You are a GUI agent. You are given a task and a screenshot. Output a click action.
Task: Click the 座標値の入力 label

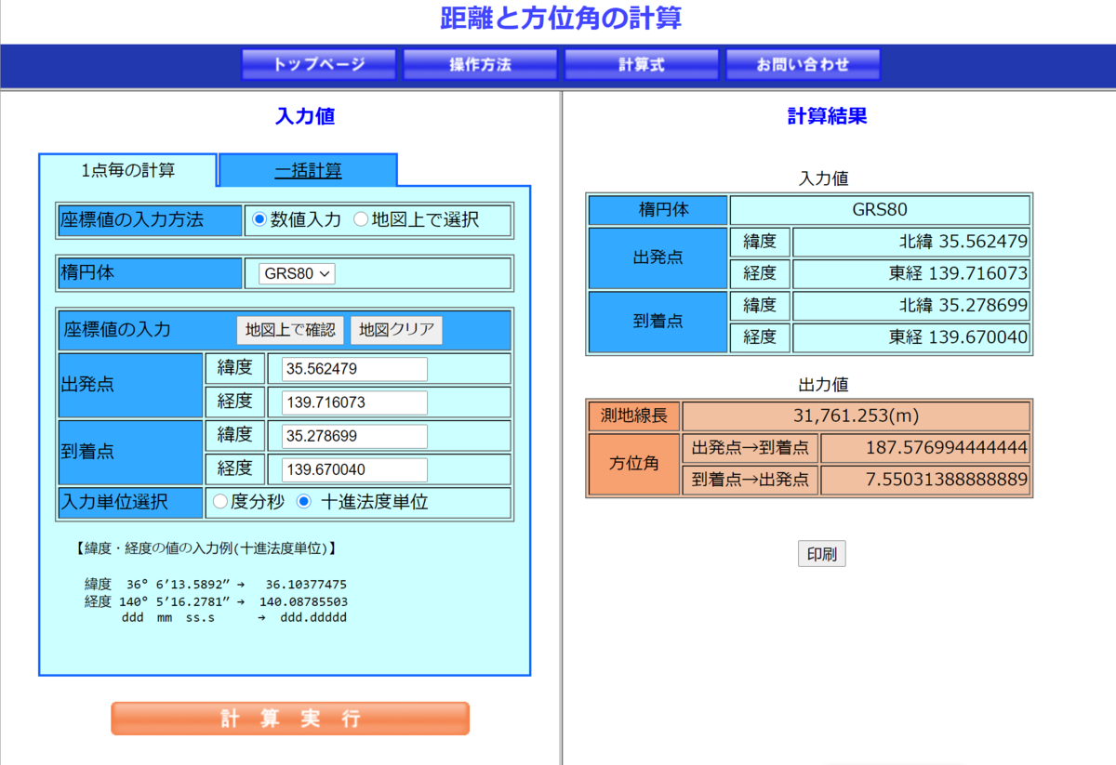(117, 330)
